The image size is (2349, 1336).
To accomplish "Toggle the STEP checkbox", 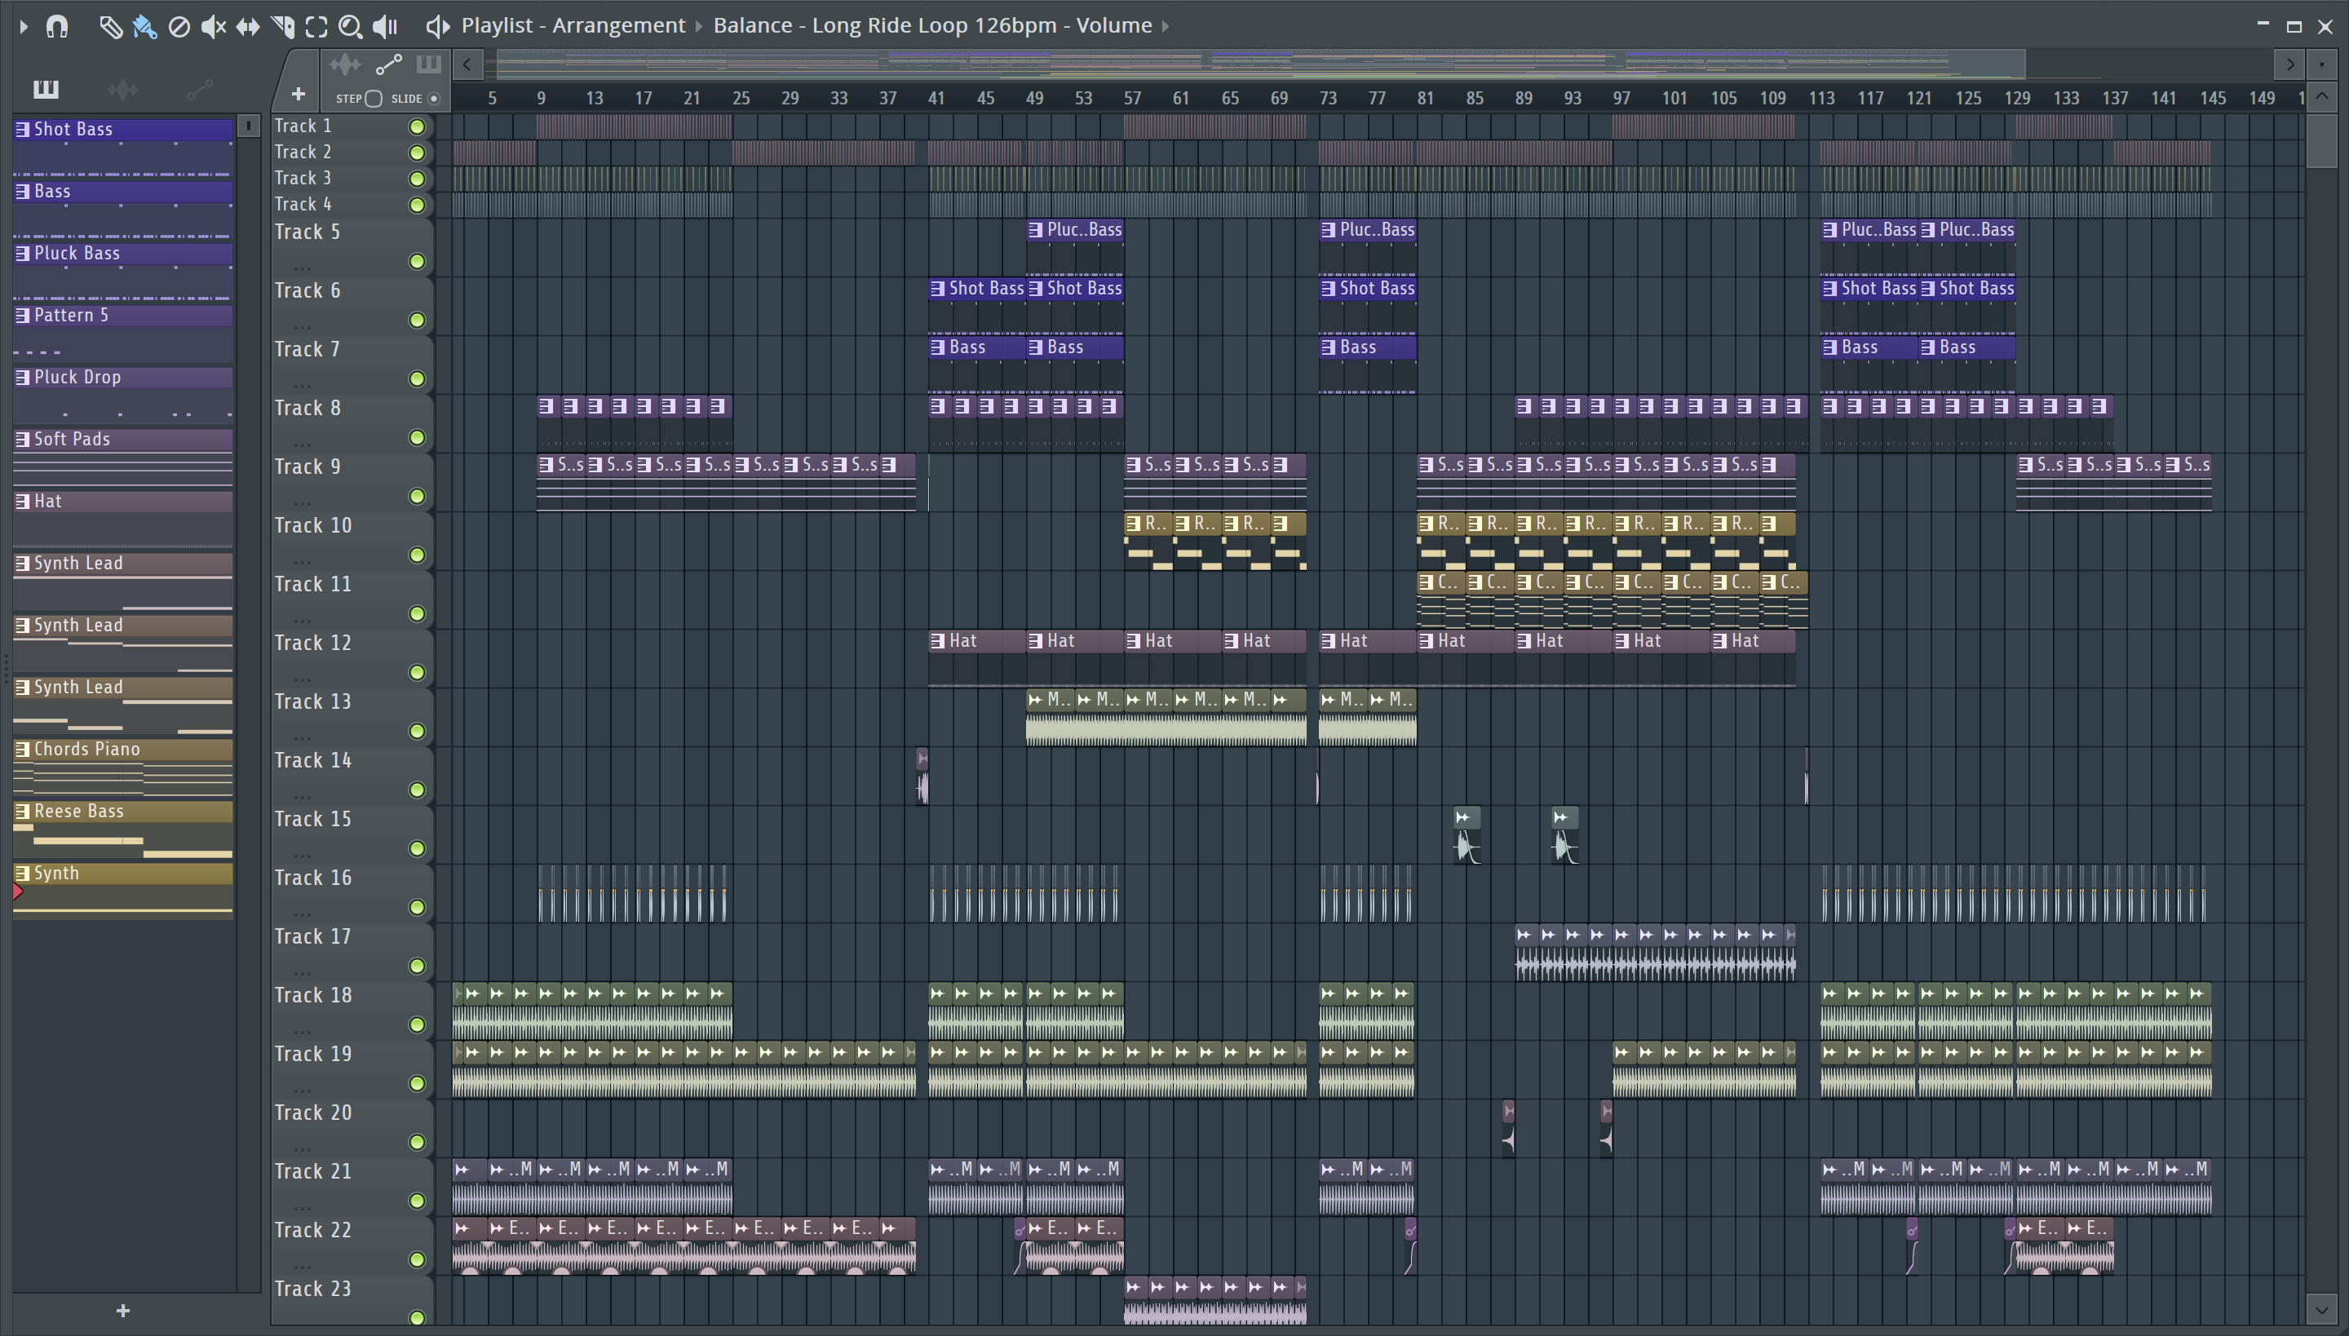I will tap(374, 98).
